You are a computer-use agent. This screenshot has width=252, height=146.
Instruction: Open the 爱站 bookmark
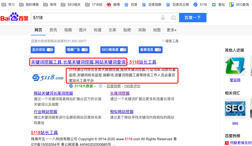point(218,4)
